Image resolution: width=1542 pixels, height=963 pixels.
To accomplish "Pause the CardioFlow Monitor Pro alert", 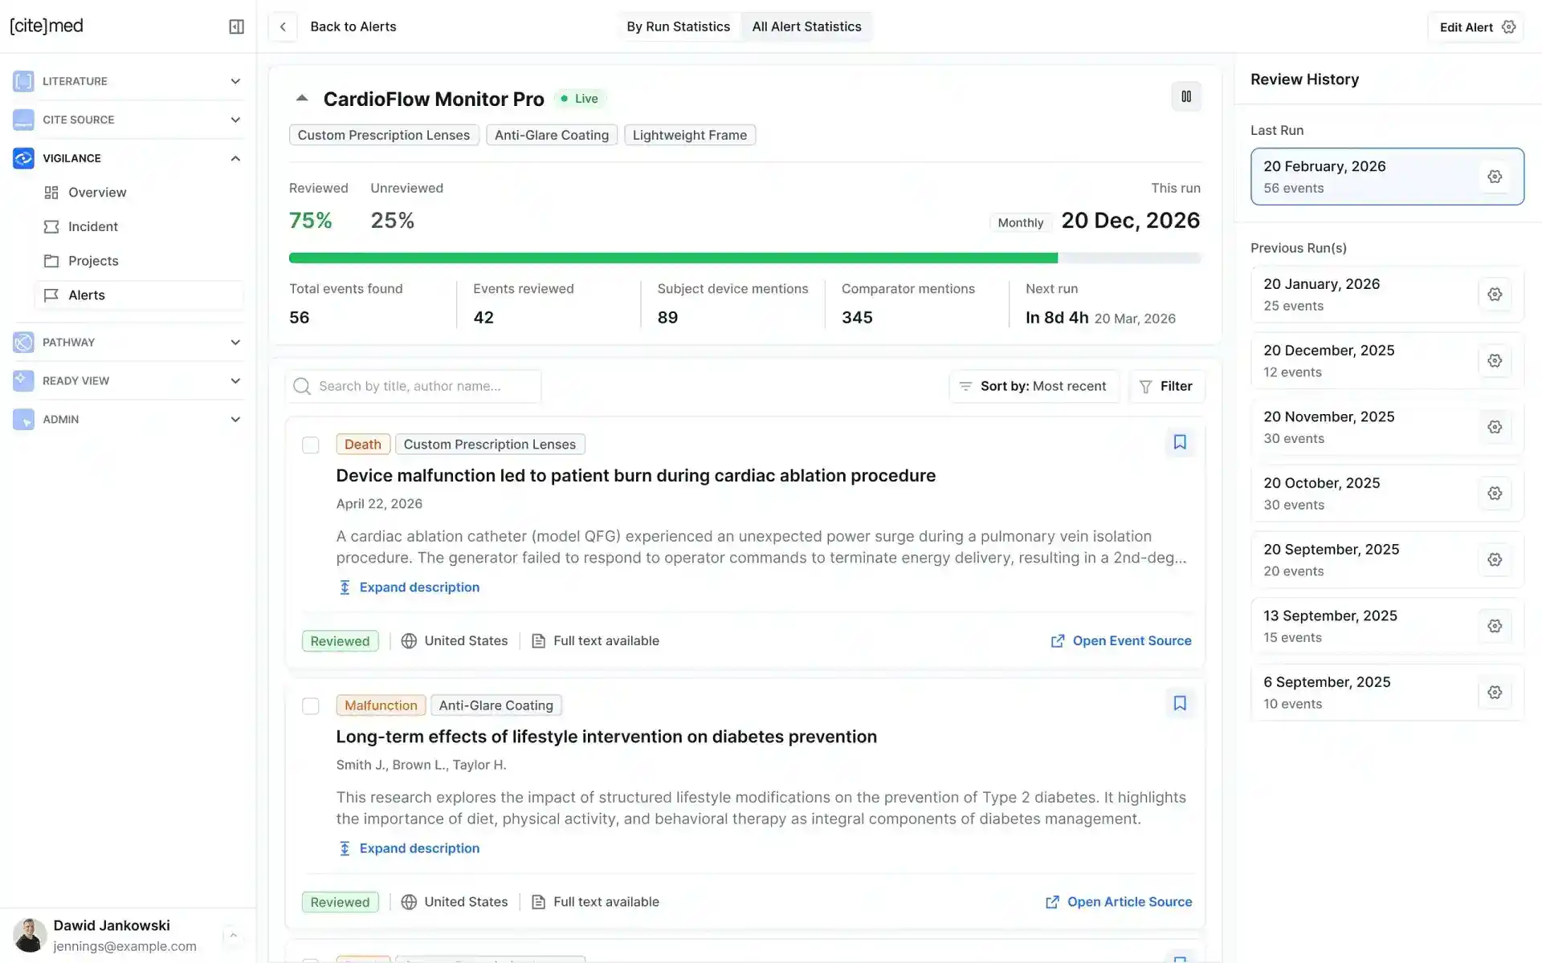I will (x=1186, y=97).
